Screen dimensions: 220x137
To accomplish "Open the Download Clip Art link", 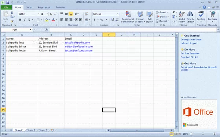I will [189, 57].
